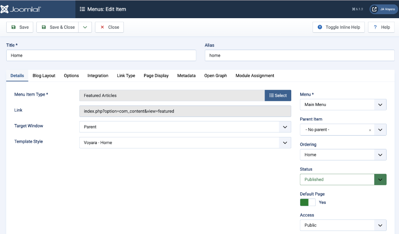The image size is (399, 234).
Task: Click the Template Style label
Action: tap(28, 141)
